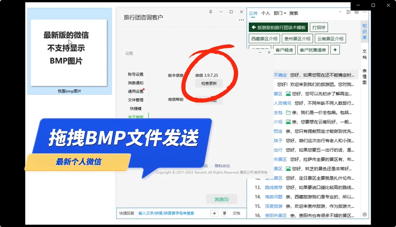Click the quick reply search input field
Viewport: 396px width, 227px height.
(x=173, y=213)
